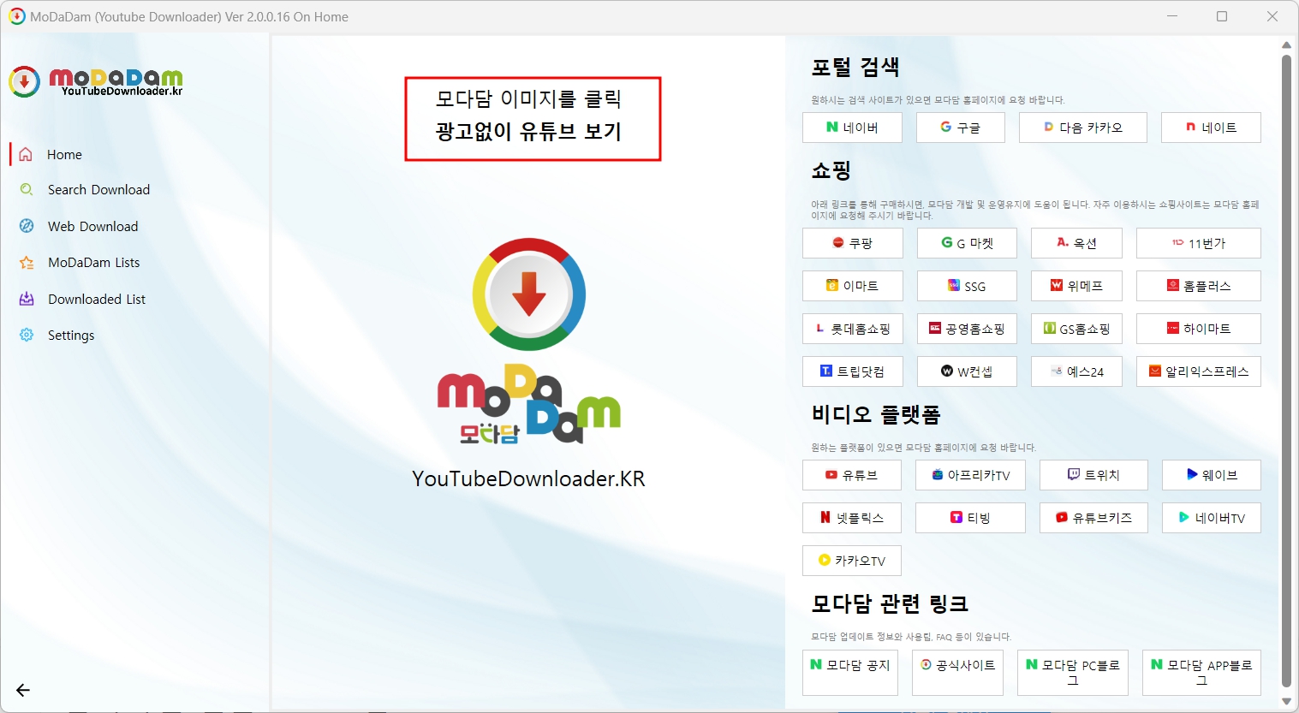Open 홈플러스 shopping link
The height and width of the screenshot is (713, 1299).
point(1198,286)
